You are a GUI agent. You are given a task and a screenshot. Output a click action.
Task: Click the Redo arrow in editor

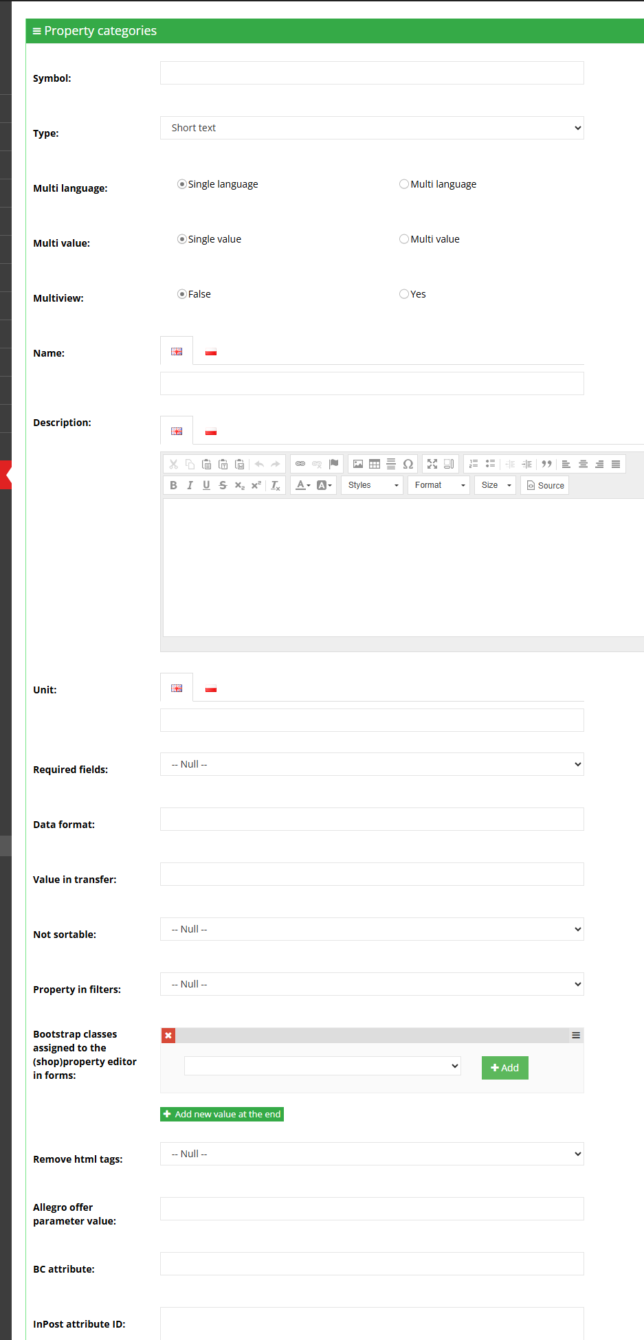276,464
